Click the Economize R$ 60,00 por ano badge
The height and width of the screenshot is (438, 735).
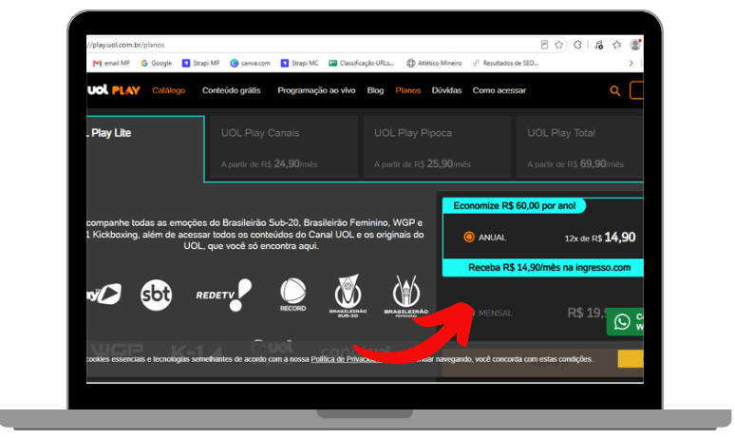(515, 206)
